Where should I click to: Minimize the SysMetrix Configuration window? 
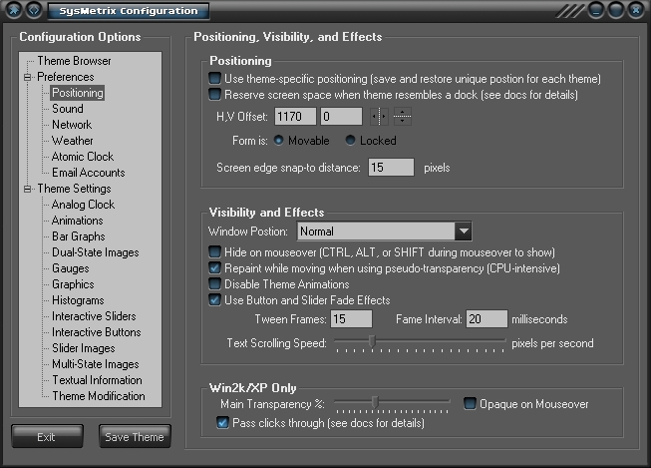coord(596,10)
